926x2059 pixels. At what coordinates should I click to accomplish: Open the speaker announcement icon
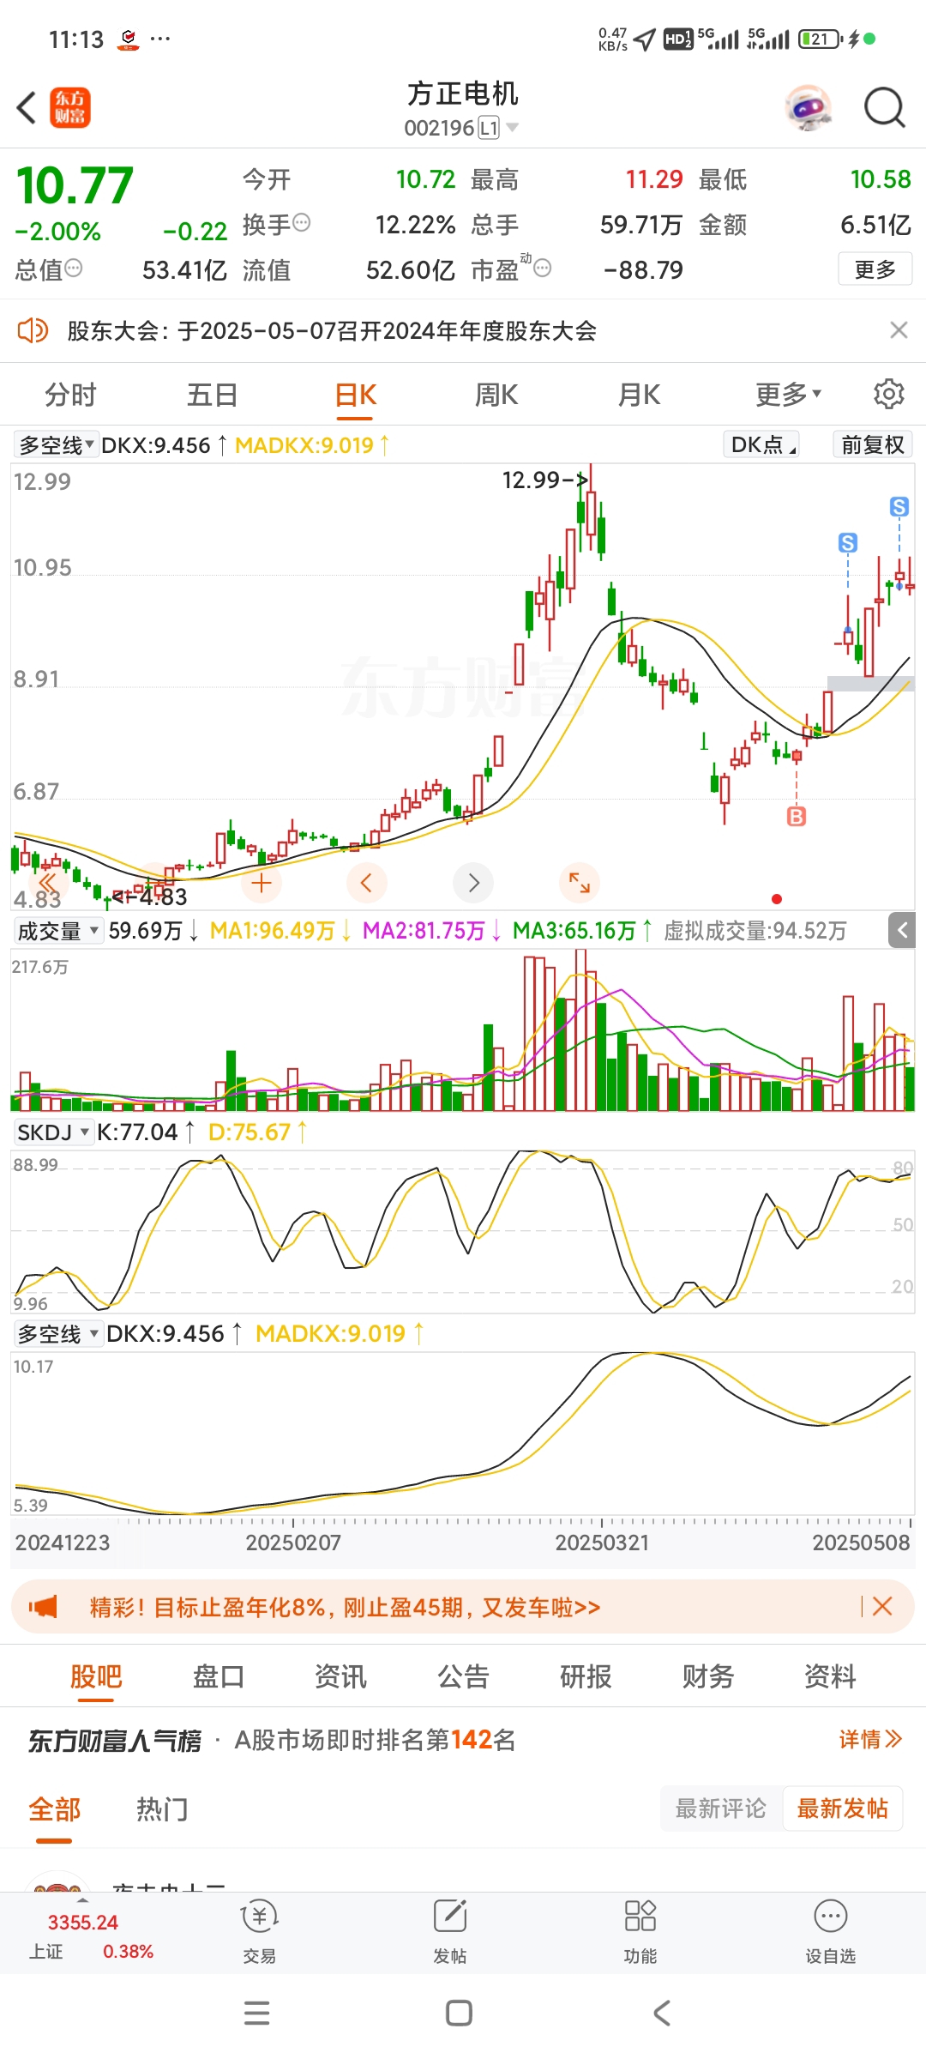tap(33, 330)
